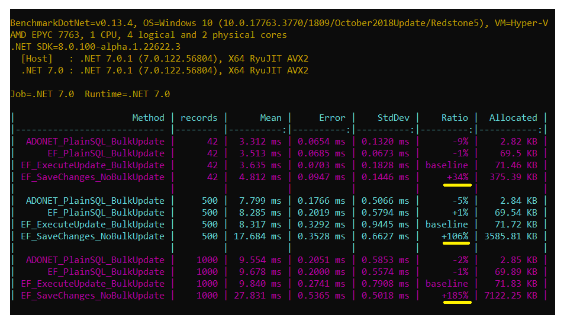The width and height of the screenshot is (567, 327).
Task: Select StdDev value 0.7908 ms
Action: [385, 284]
